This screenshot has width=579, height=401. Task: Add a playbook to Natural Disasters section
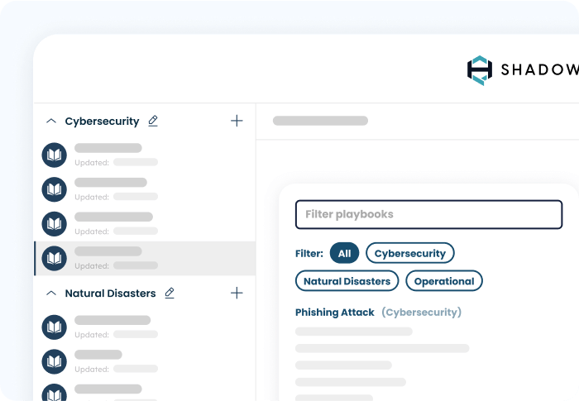237,293
